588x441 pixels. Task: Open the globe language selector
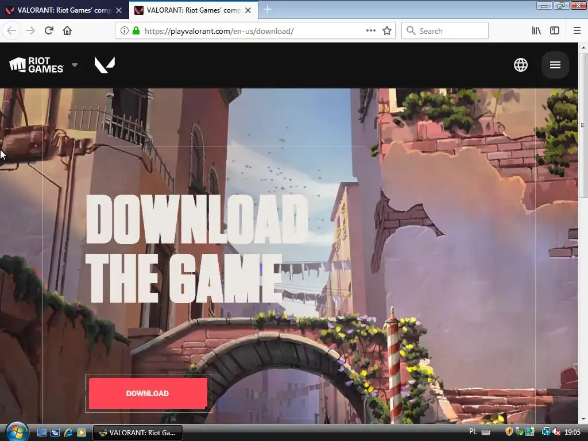click(x=520, y=65)
